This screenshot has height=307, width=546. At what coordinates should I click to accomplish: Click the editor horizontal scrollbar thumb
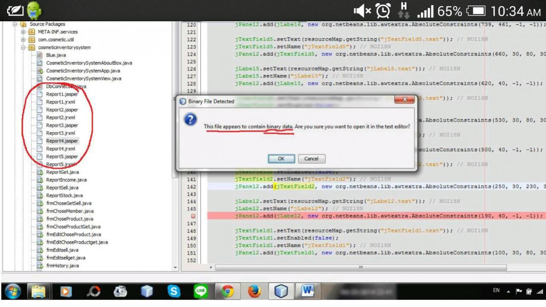pos(361,267)
